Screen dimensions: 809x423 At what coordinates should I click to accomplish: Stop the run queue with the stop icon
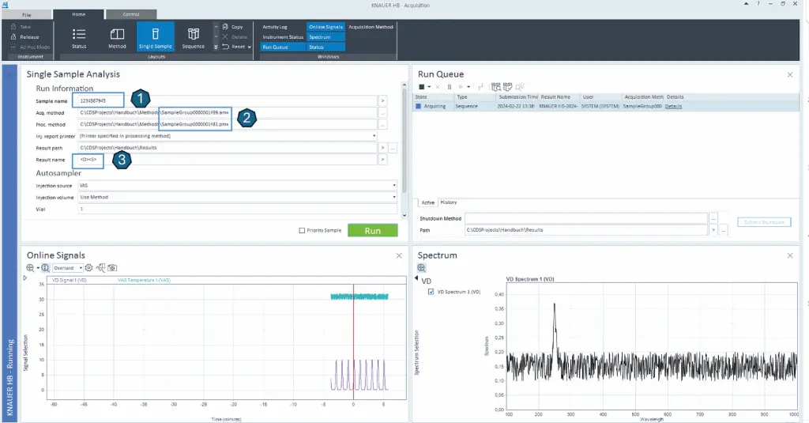(x=422, y=87)
